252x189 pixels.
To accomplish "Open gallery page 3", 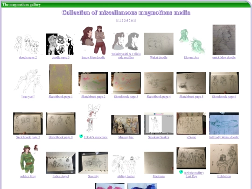I will [125, 20].
